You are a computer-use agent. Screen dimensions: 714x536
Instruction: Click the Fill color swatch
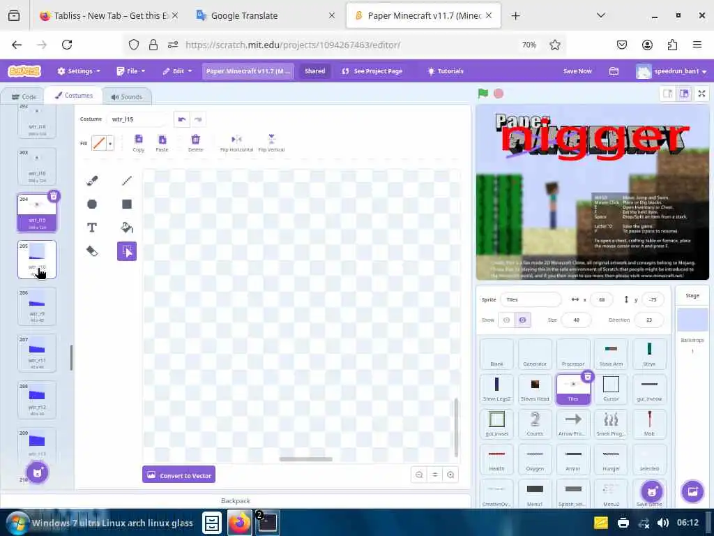coord(99,144)
